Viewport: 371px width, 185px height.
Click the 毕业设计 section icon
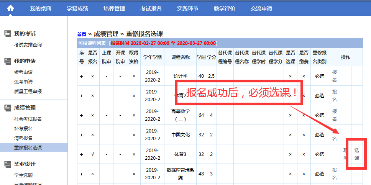coord(8,164)
